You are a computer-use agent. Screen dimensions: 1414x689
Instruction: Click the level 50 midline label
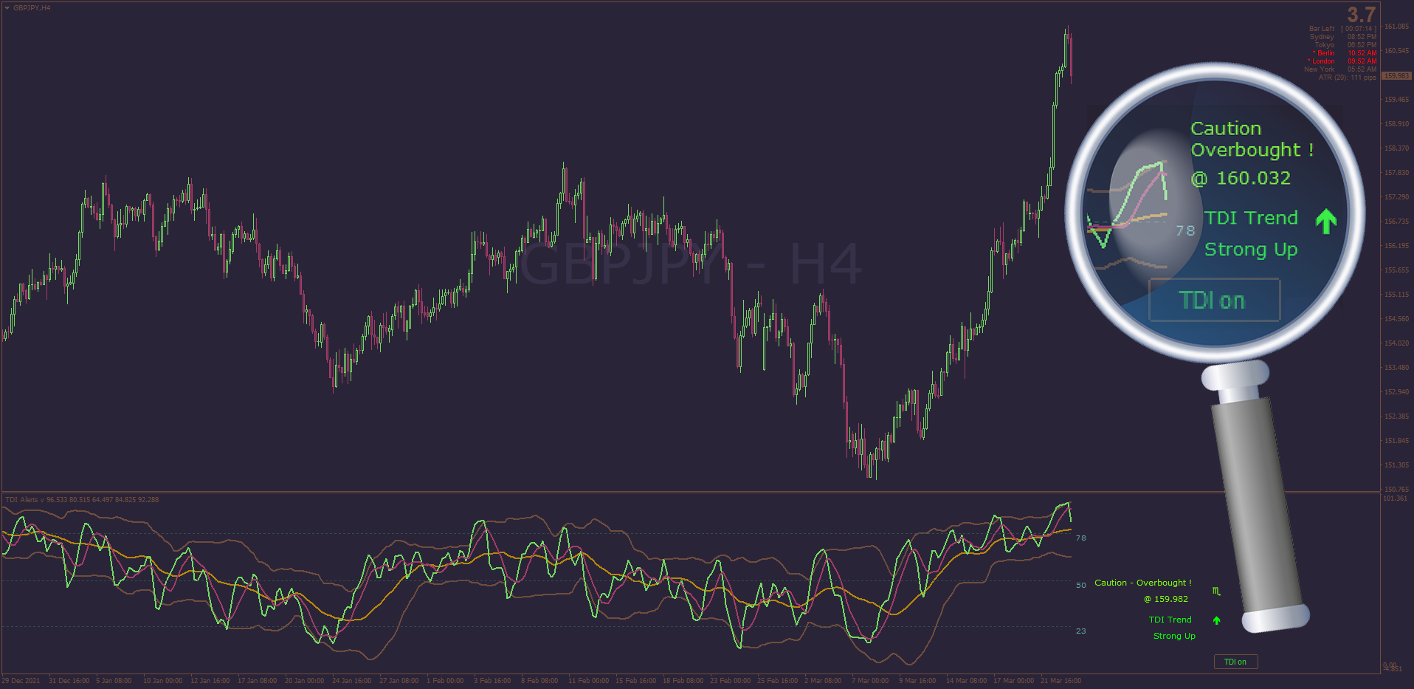tap(1080, 586)
